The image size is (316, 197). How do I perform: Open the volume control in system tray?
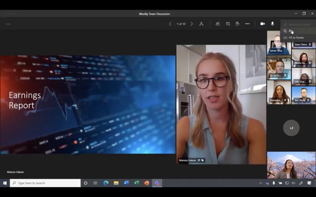click(293, 183)
